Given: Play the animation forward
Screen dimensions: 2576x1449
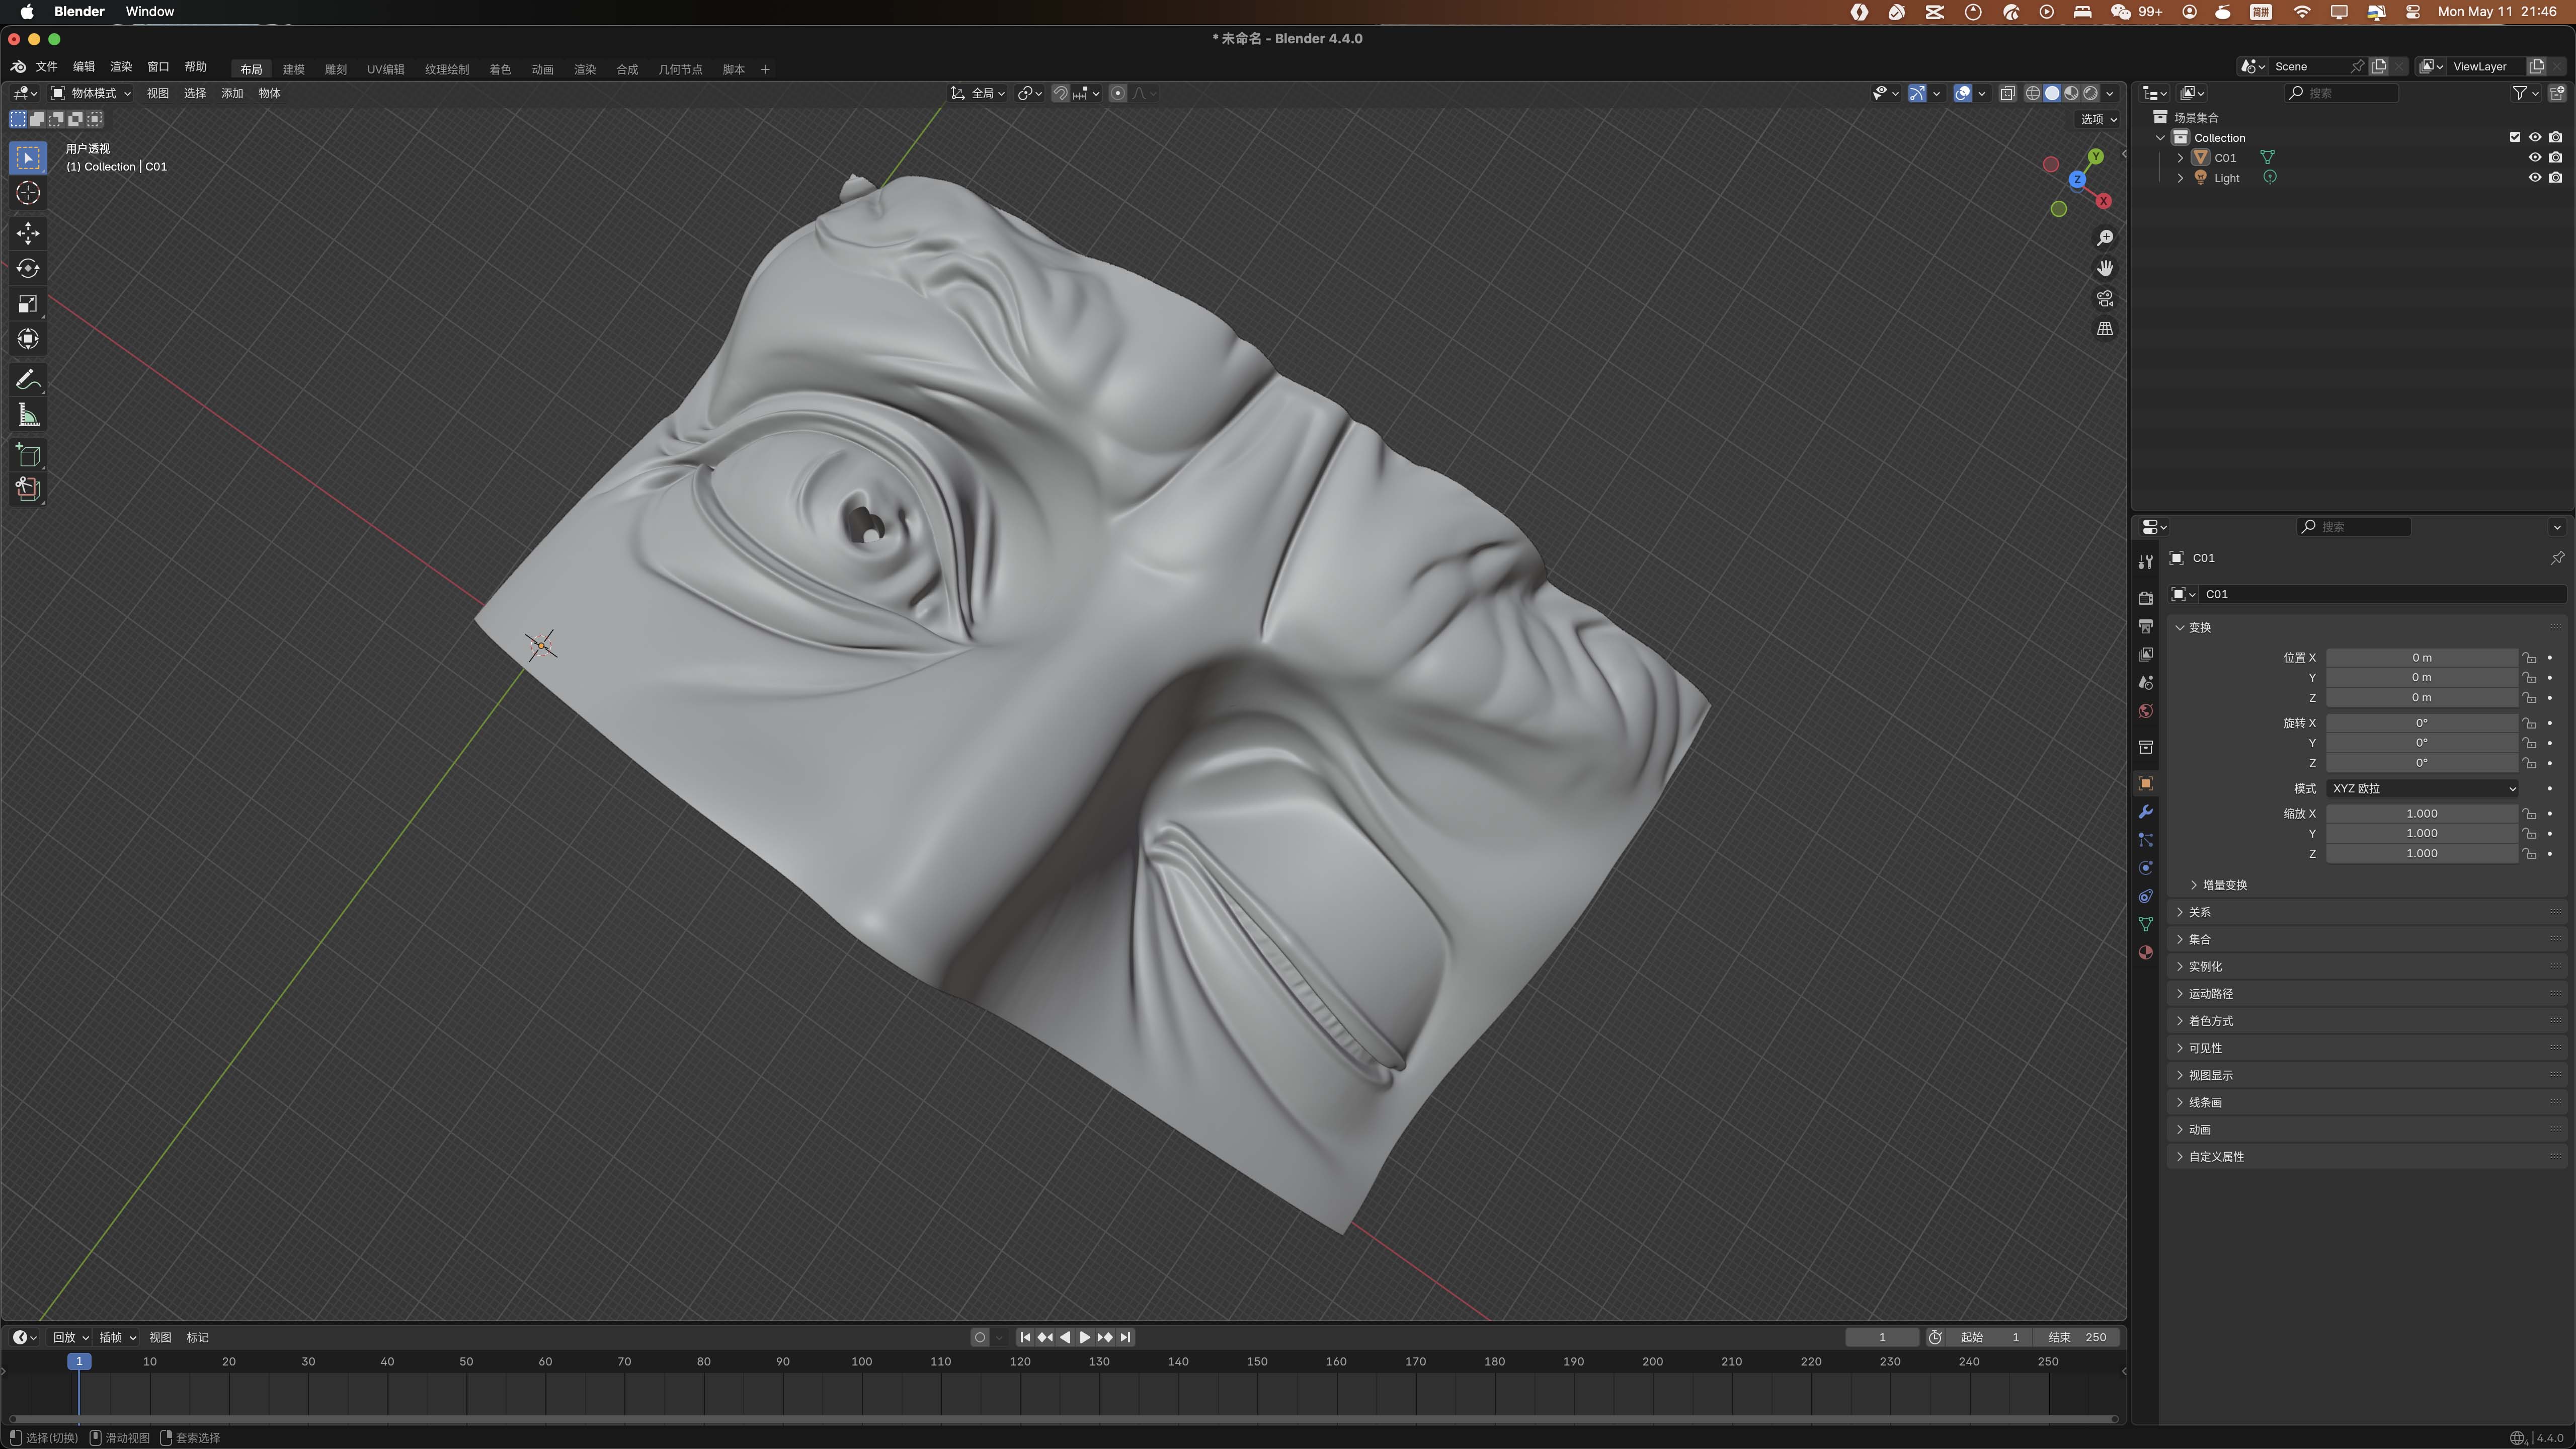Looking at the screenshot, I should (x=1085, y=1337).
